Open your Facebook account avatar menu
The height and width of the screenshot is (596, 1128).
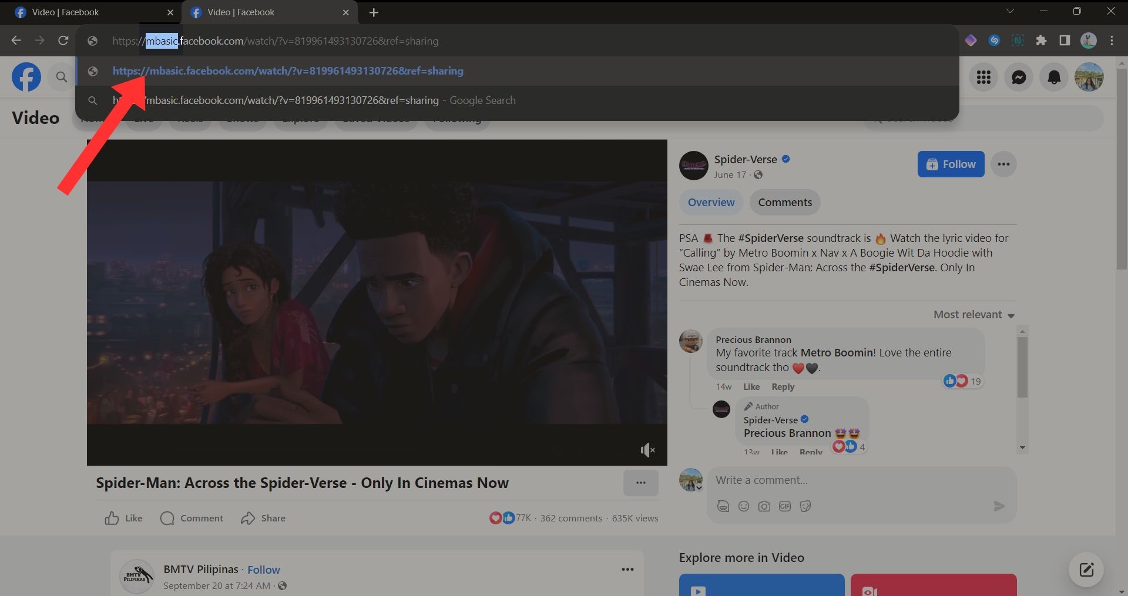coord(1089,77)
